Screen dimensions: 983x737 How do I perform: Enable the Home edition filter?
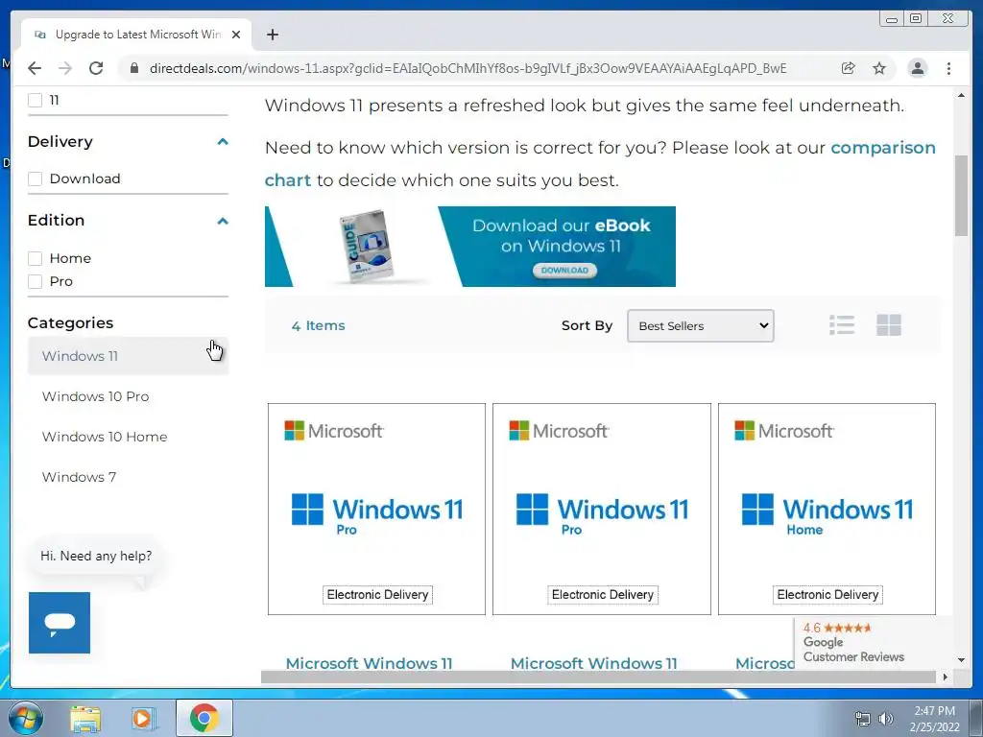[x=36, y=258]
